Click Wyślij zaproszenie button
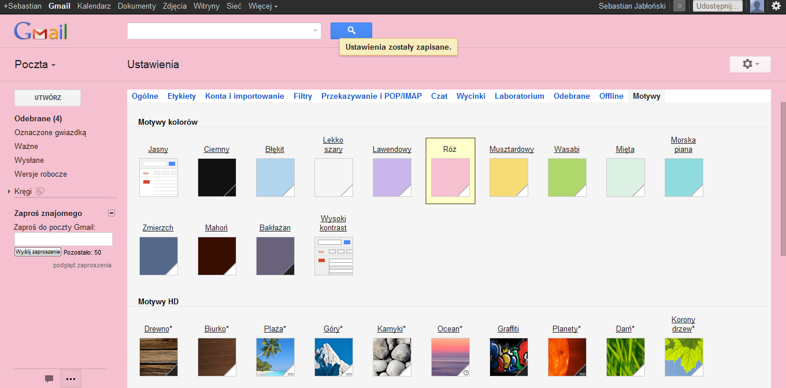 click(38, 252)
